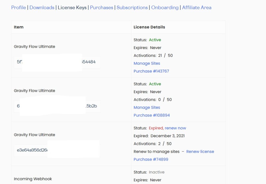This screenshot has width=266, height=184.
Task: Open Purchase #74899 for the expired license
Action: click(151, 159)
